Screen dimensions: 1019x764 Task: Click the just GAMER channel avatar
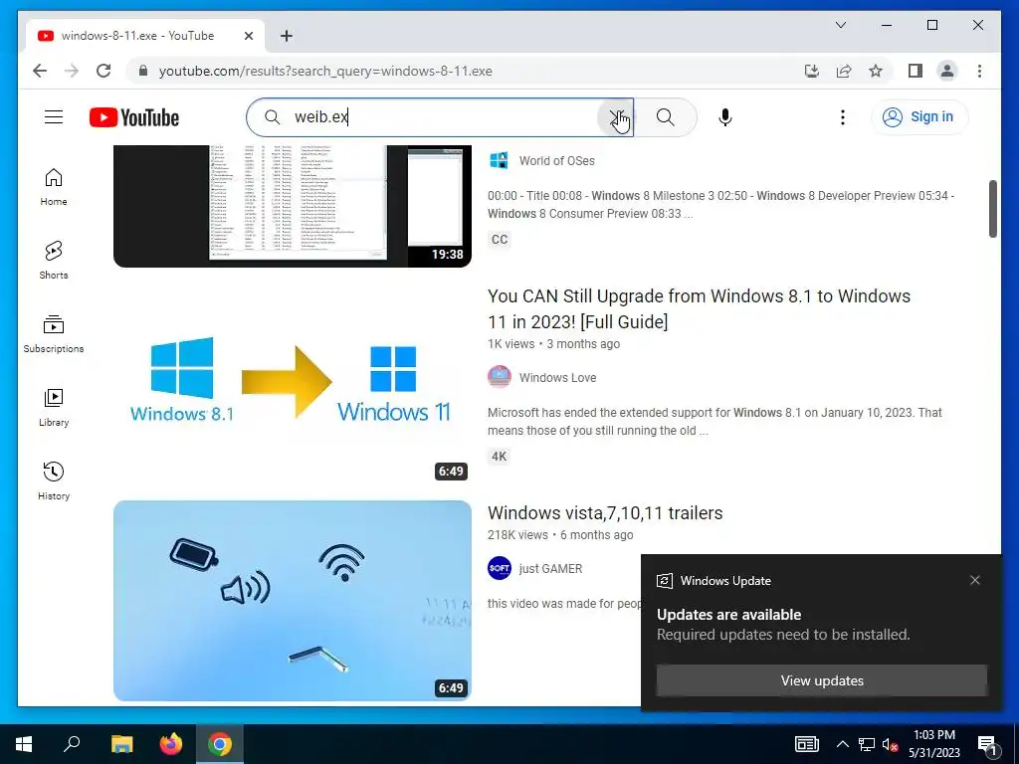click(500, 568)
